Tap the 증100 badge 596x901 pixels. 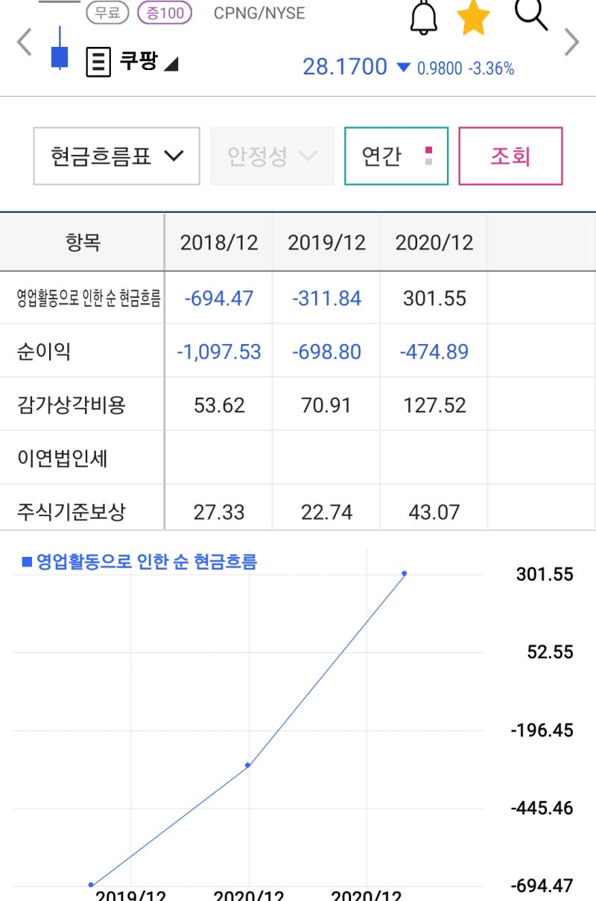click(x=165, y=13)
